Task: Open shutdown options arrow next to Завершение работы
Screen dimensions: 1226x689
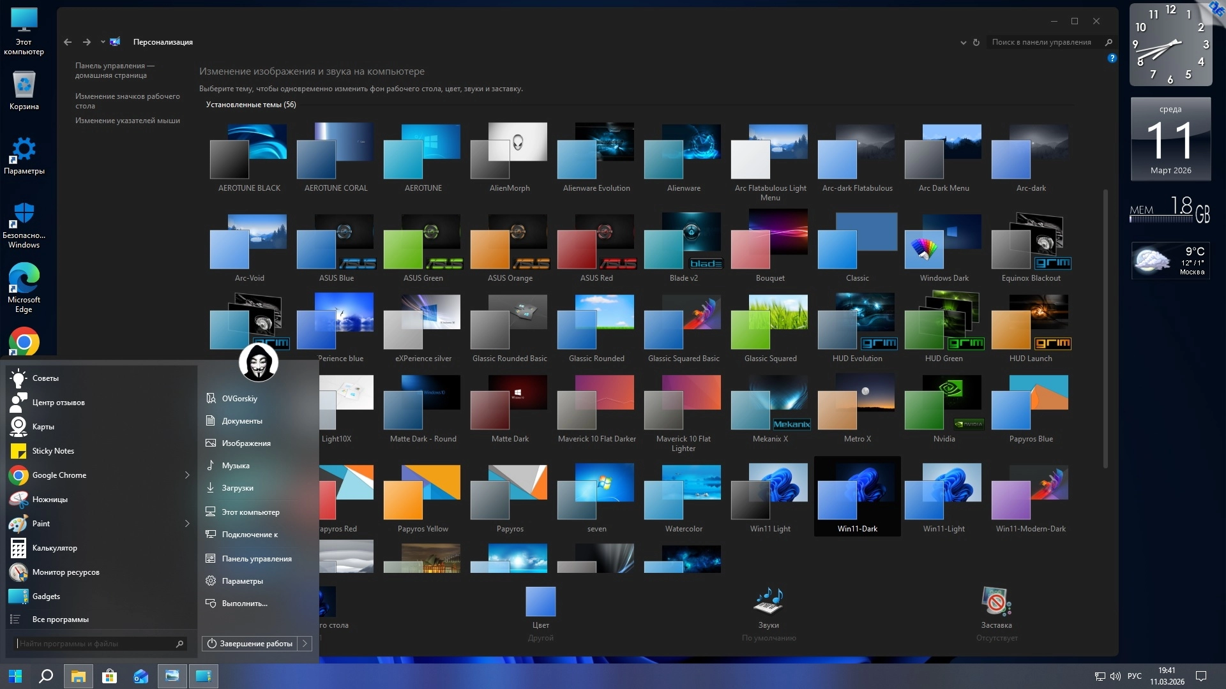Action: coord(305,644)
